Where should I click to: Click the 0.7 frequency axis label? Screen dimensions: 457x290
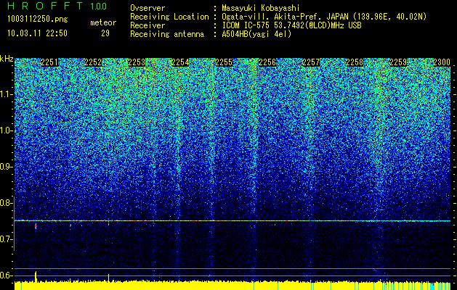[x=6, y=239]
